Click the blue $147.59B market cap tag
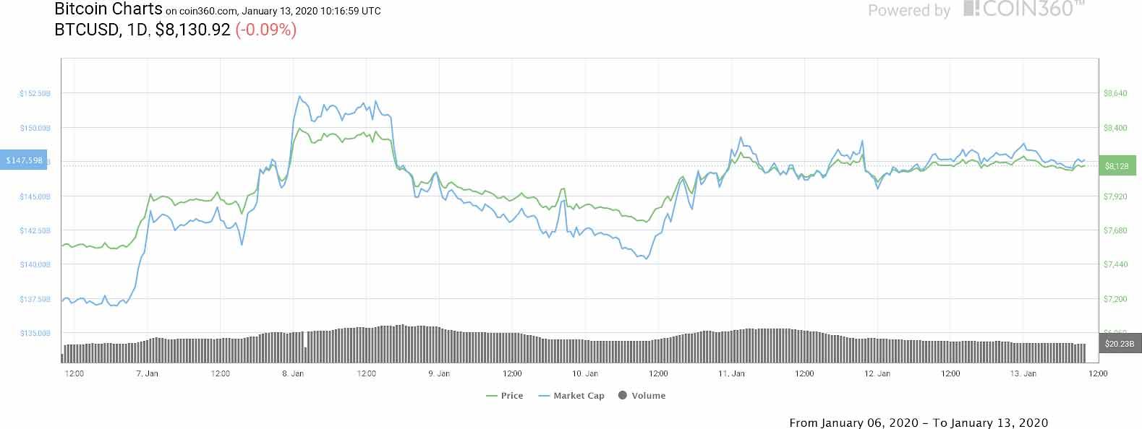The height and width of the screenshot is (429, 1142). point(25,160)
